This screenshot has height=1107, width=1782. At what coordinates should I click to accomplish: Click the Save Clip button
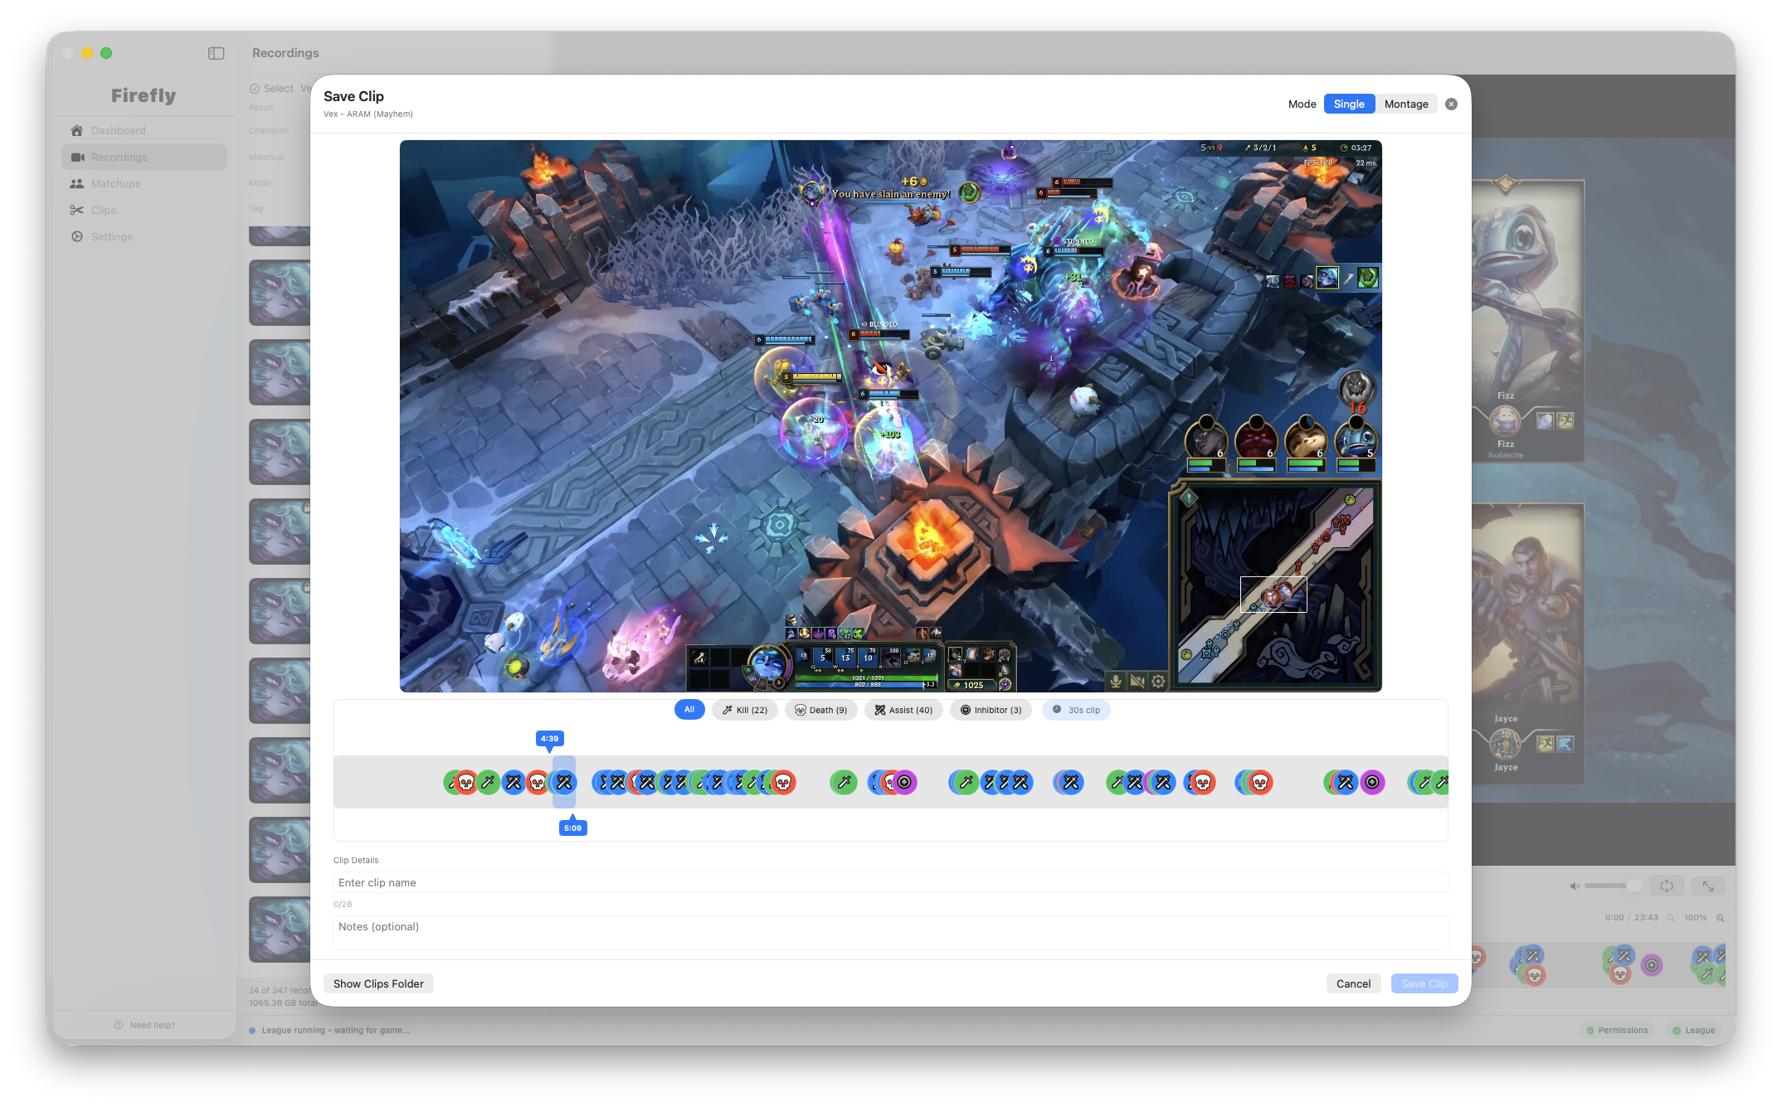pyautogui.click(x=1424, y=983)
